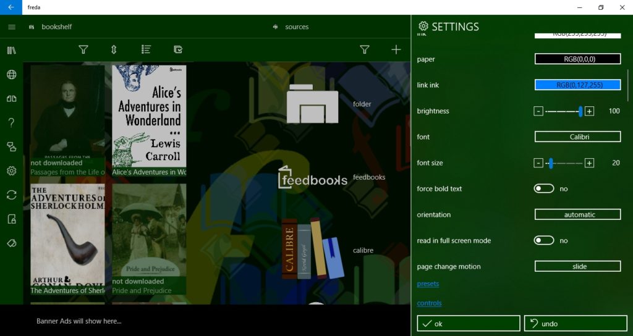The height and width of the screenshot is (336, 633).
Task: Decrease font size with minus button
Action: pyautogui.click(x=538, y=163)
